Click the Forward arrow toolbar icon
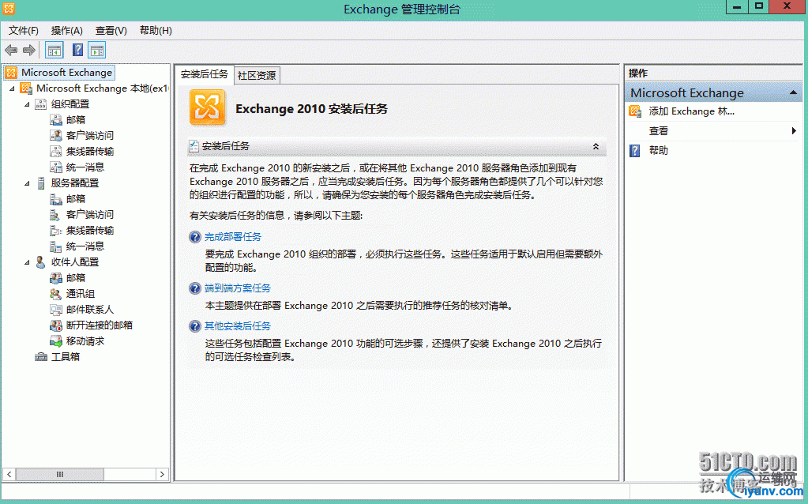Viewport: 808px width, 504px height. 29,51
